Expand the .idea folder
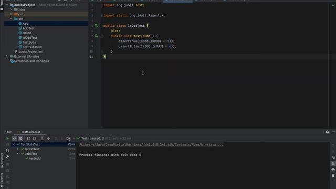The height and width of the screenshot is (189, 336). pos(11,9)
